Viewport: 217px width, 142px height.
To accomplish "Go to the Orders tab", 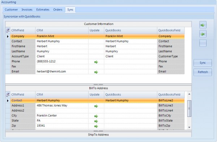I will coord(58,9).
